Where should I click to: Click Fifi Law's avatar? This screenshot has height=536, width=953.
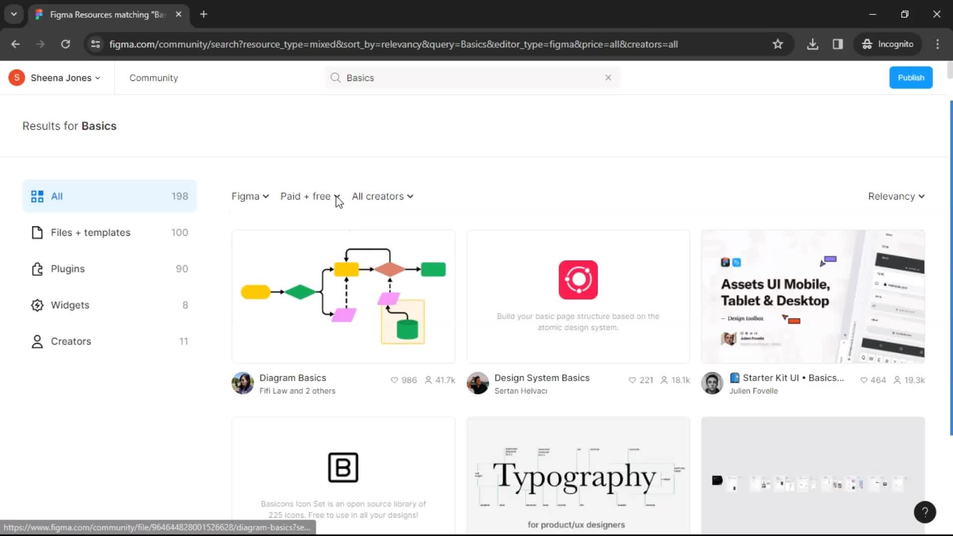[x=243, y=384]
